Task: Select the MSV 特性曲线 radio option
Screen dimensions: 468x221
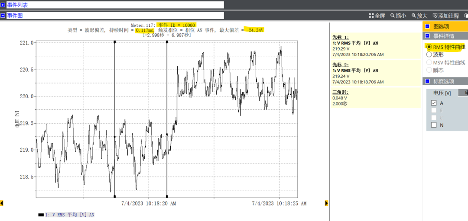Action: coord(429,62)
